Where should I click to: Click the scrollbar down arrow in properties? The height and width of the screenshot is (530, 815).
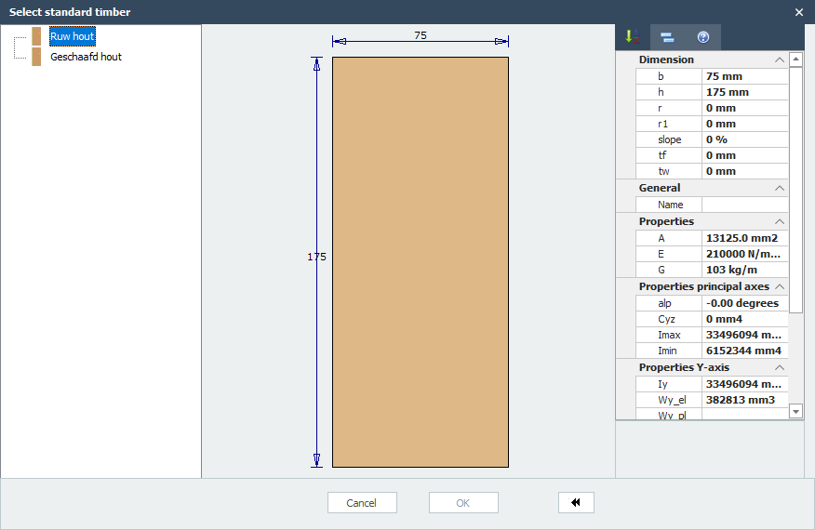[795, 410]
